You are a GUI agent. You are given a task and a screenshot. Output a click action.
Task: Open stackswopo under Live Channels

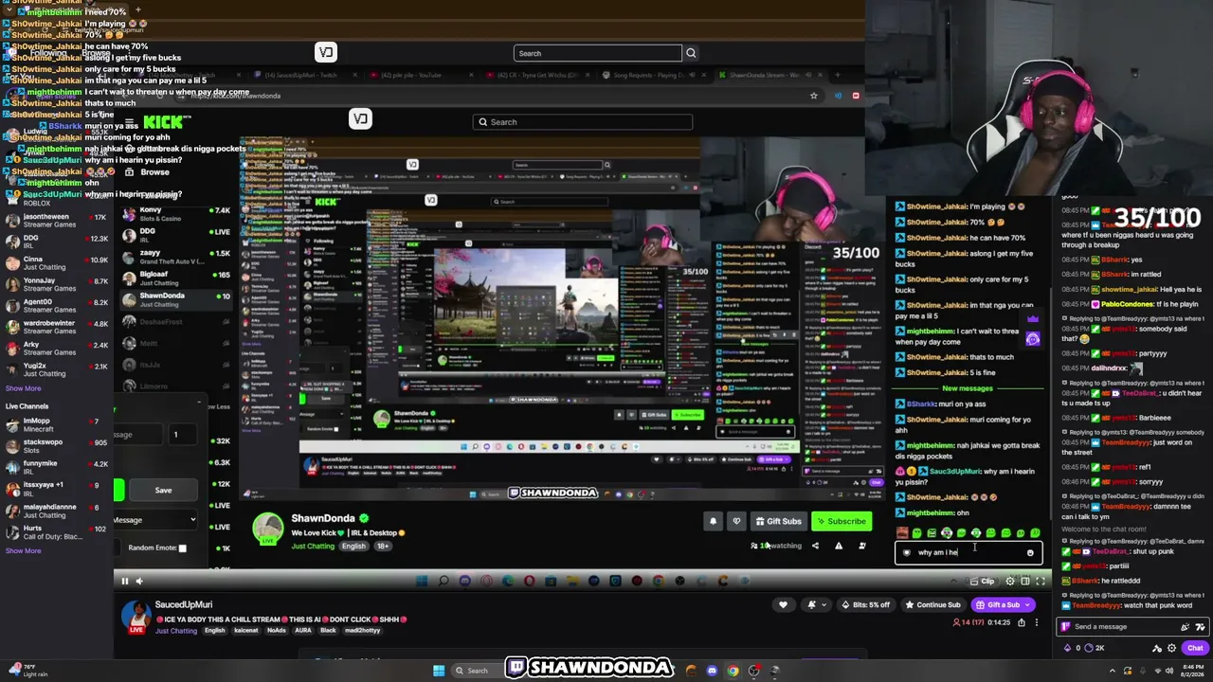(x=57, y=446)
